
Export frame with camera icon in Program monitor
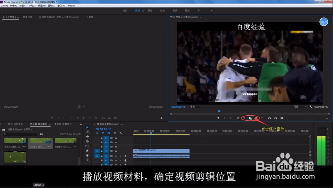pos(282,118)
